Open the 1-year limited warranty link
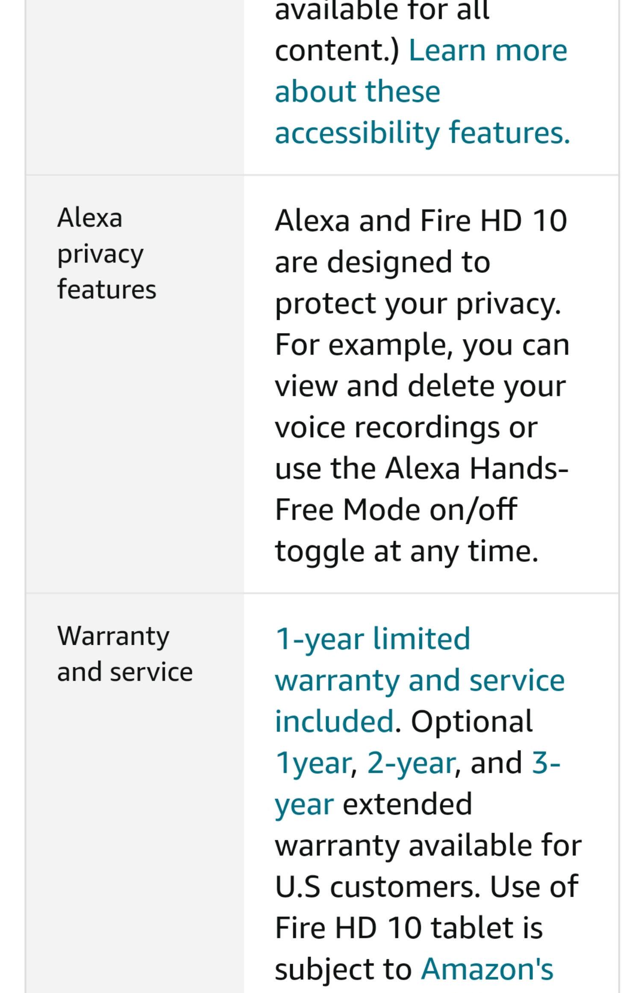The height and width of the screenshot is (993, 641). coord(419,680)
